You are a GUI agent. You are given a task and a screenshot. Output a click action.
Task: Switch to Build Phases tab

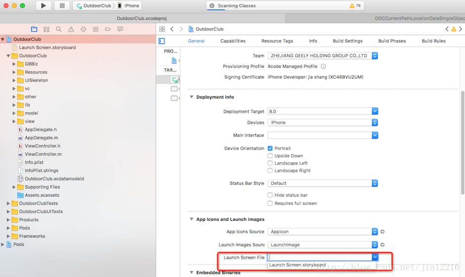pyautogui.click(x=392, y=41)
